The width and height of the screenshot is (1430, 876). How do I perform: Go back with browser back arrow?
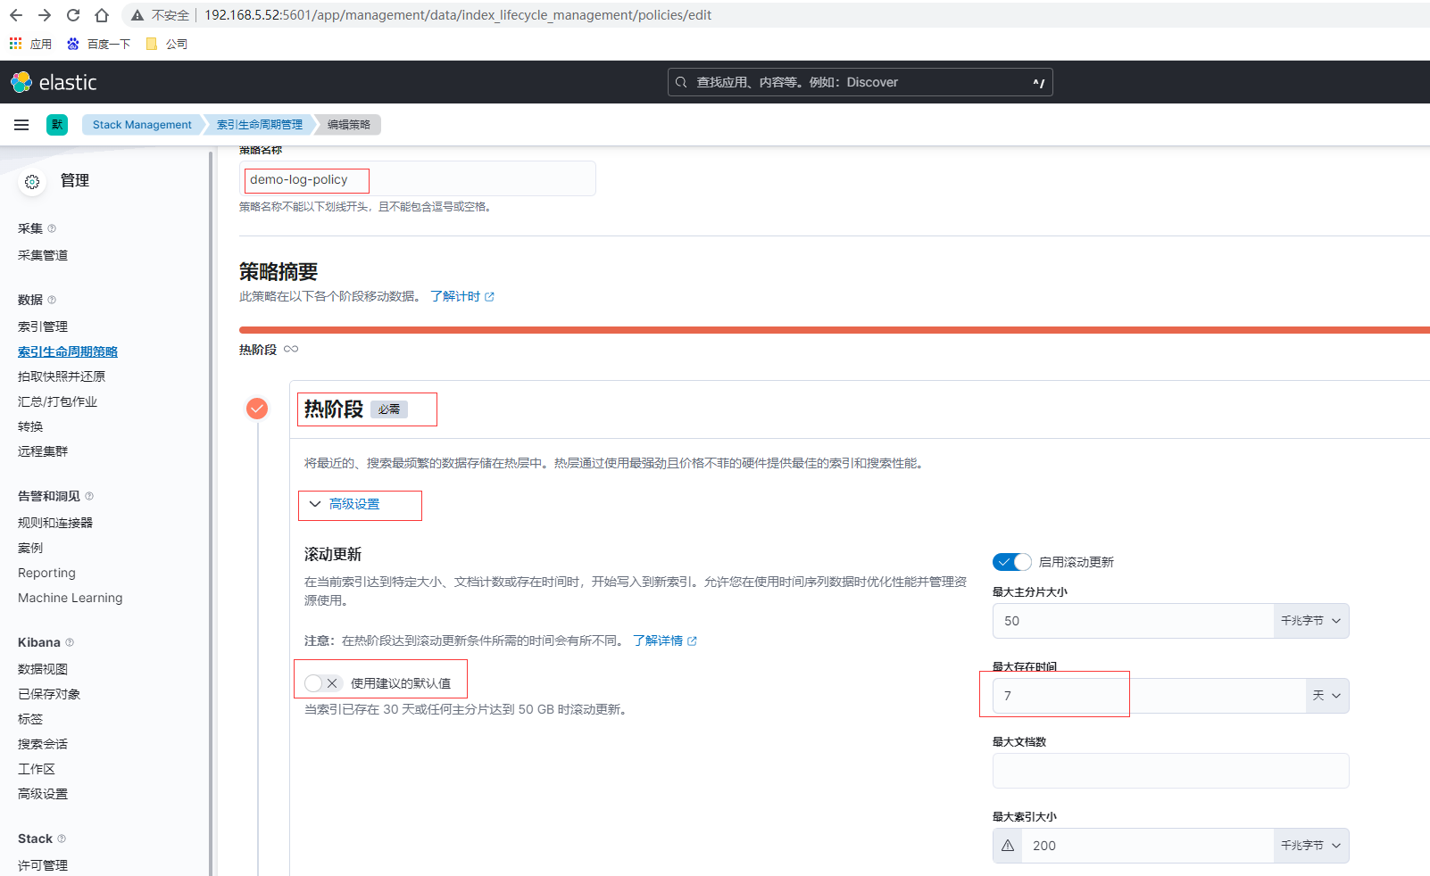[16, 15]
